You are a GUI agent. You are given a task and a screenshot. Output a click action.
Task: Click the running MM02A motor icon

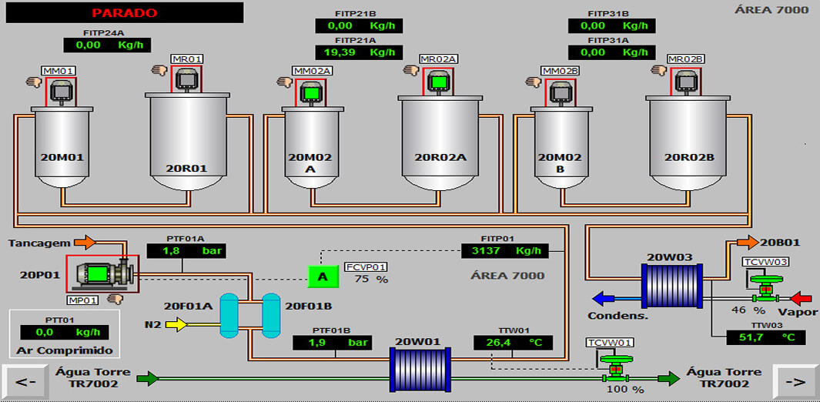[x=312, y=92]
